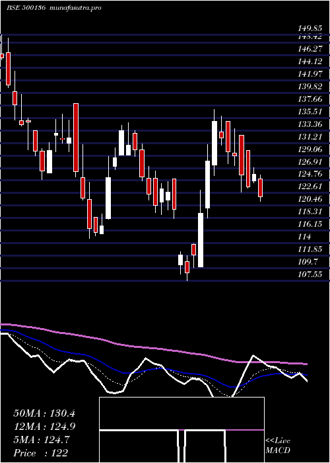Click the 114 price axis label
Screen dimensions: 330x463
(305, 237)
